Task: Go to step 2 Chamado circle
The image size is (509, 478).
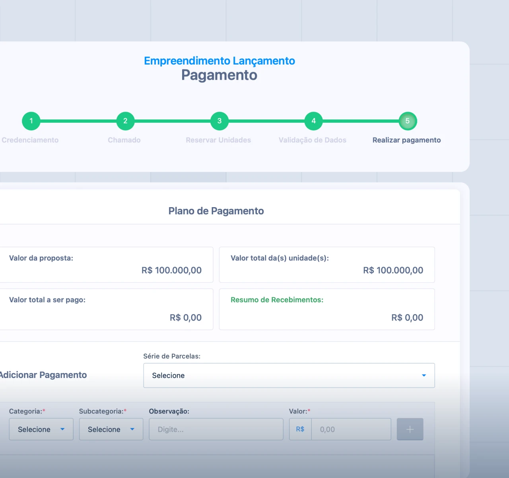Action: 125,121
